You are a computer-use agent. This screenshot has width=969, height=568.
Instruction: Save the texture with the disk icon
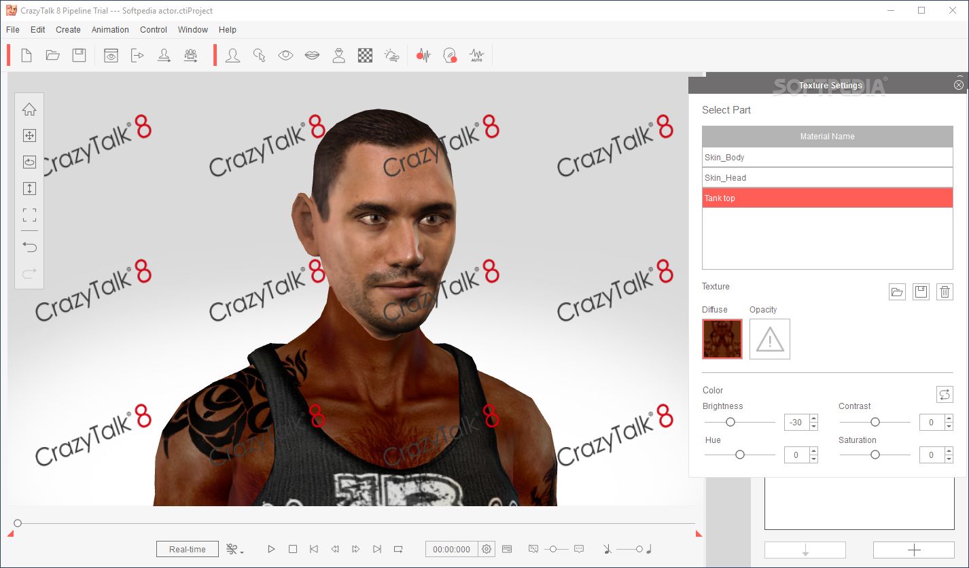click(921, 292)
